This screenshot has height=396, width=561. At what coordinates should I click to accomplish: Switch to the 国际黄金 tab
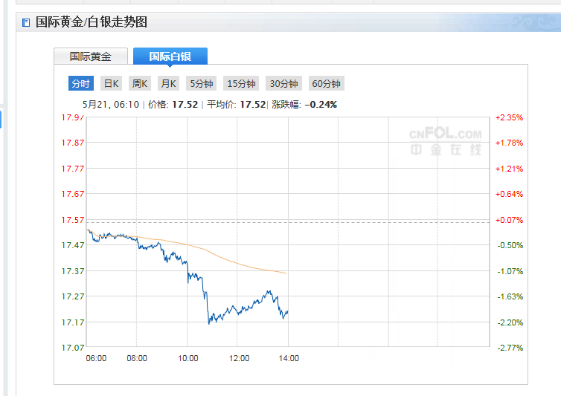[x=90, y=56]
